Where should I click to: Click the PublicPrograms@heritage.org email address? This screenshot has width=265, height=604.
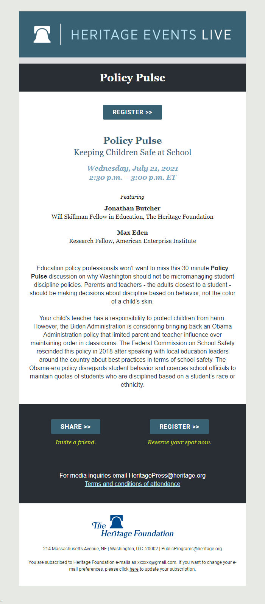pyautogui.click(x=192, y=549)
